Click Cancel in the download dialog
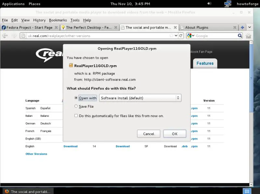Viewport: 260px width, 194px height. click(x=149, y=134)
